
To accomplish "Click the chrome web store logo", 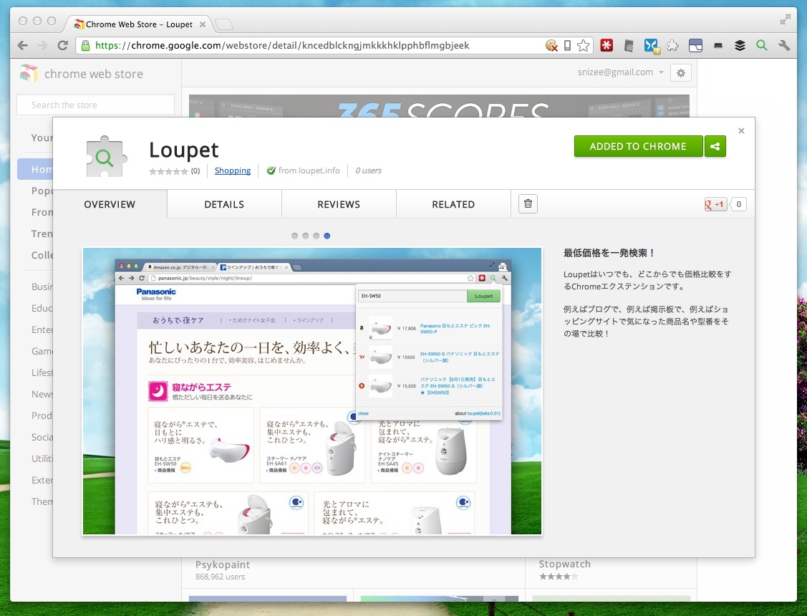I will 29,73.
